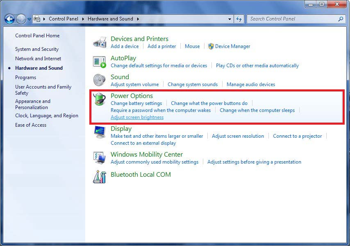The height and width of the screenshot is (246, 350).
Task: Click Manage audio devices
Action: (x=251, y=84)
